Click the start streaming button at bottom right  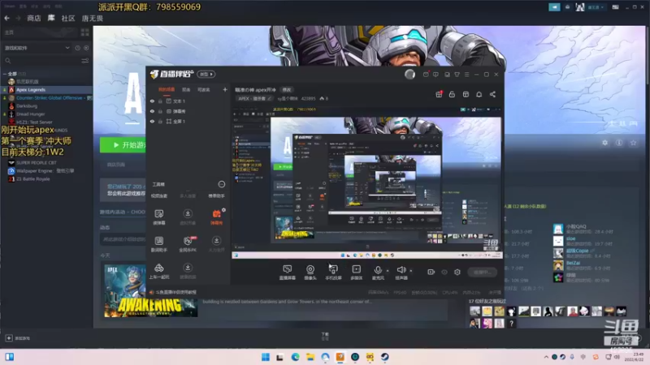point(483,272)
